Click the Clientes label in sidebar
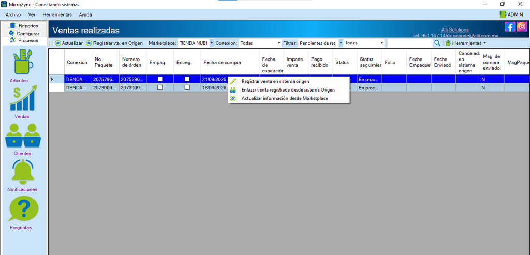This screenshot has height=255, width=530. pyautogui.click(x=22, y=153)
